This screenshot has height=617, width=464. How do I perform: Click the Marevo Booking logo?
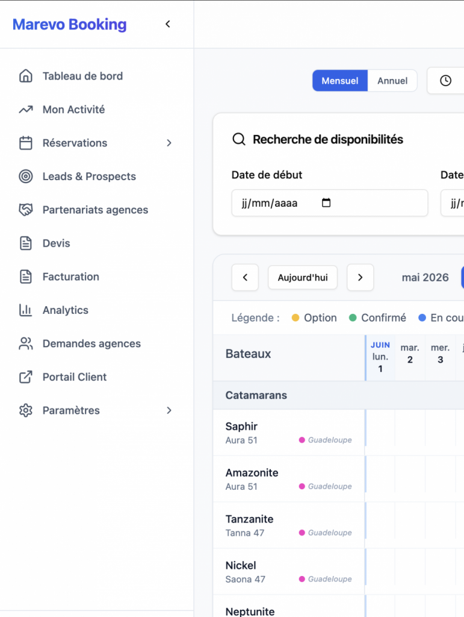click(70, 24)
